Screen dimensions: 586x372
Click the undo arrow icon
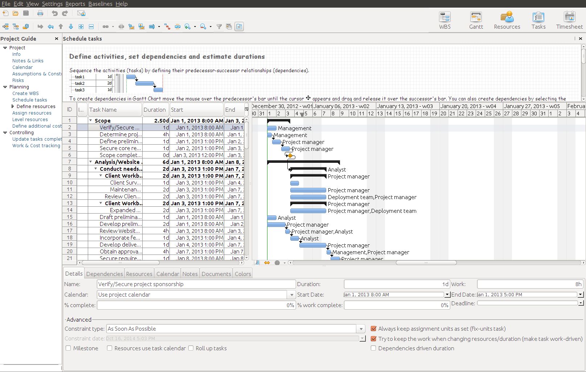coord(54,13)
